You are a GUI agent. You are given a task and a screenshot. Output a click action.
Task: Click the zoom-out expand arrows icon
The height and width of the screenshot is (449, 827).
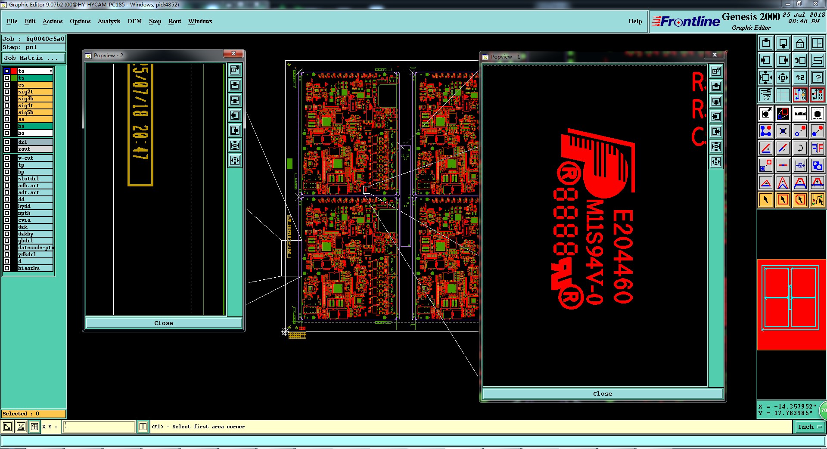(766, 77)
